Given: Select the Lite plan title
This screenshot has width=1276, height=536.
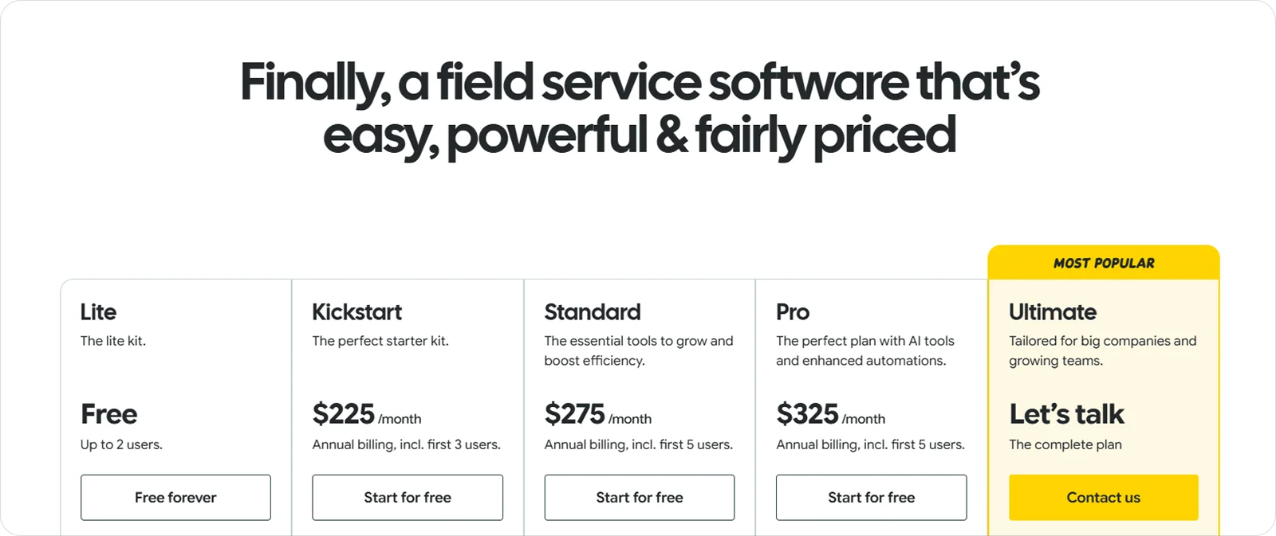Looking at the screenshot, I should [98, 312].
